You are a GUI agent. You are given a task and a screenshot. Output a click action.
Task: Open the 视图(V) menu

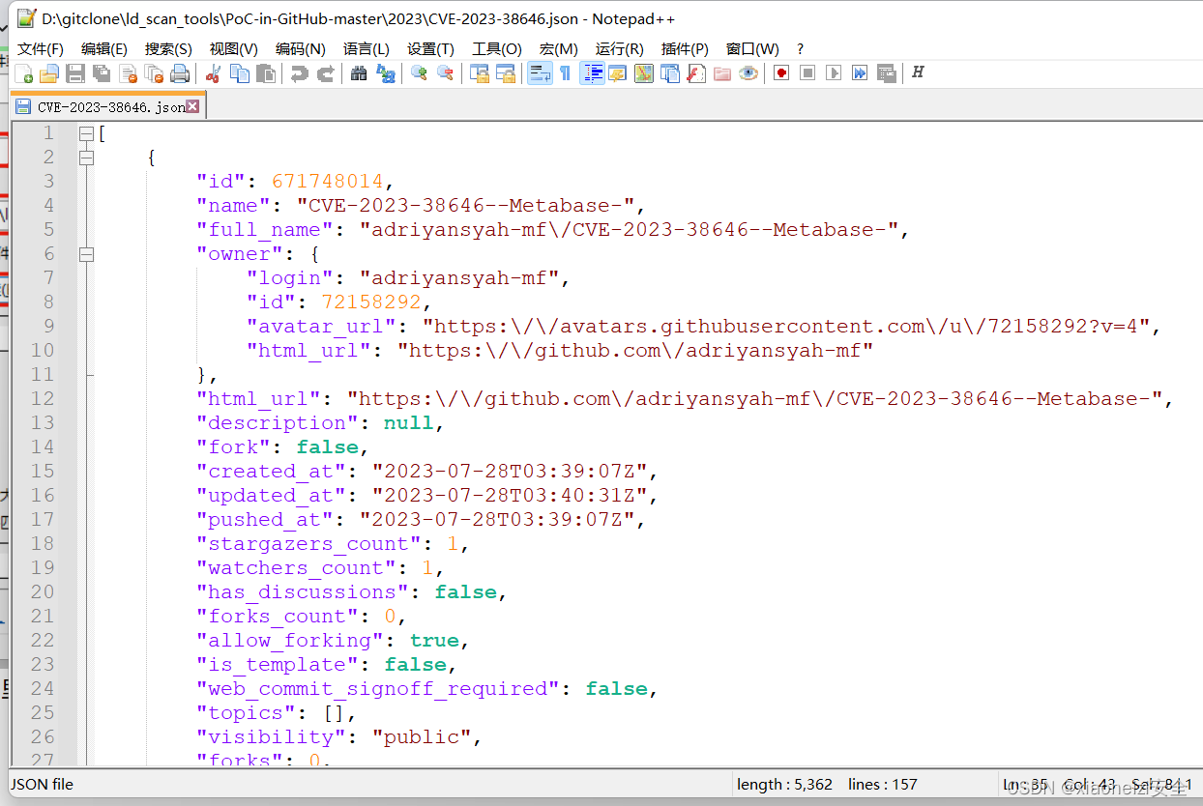233,48
